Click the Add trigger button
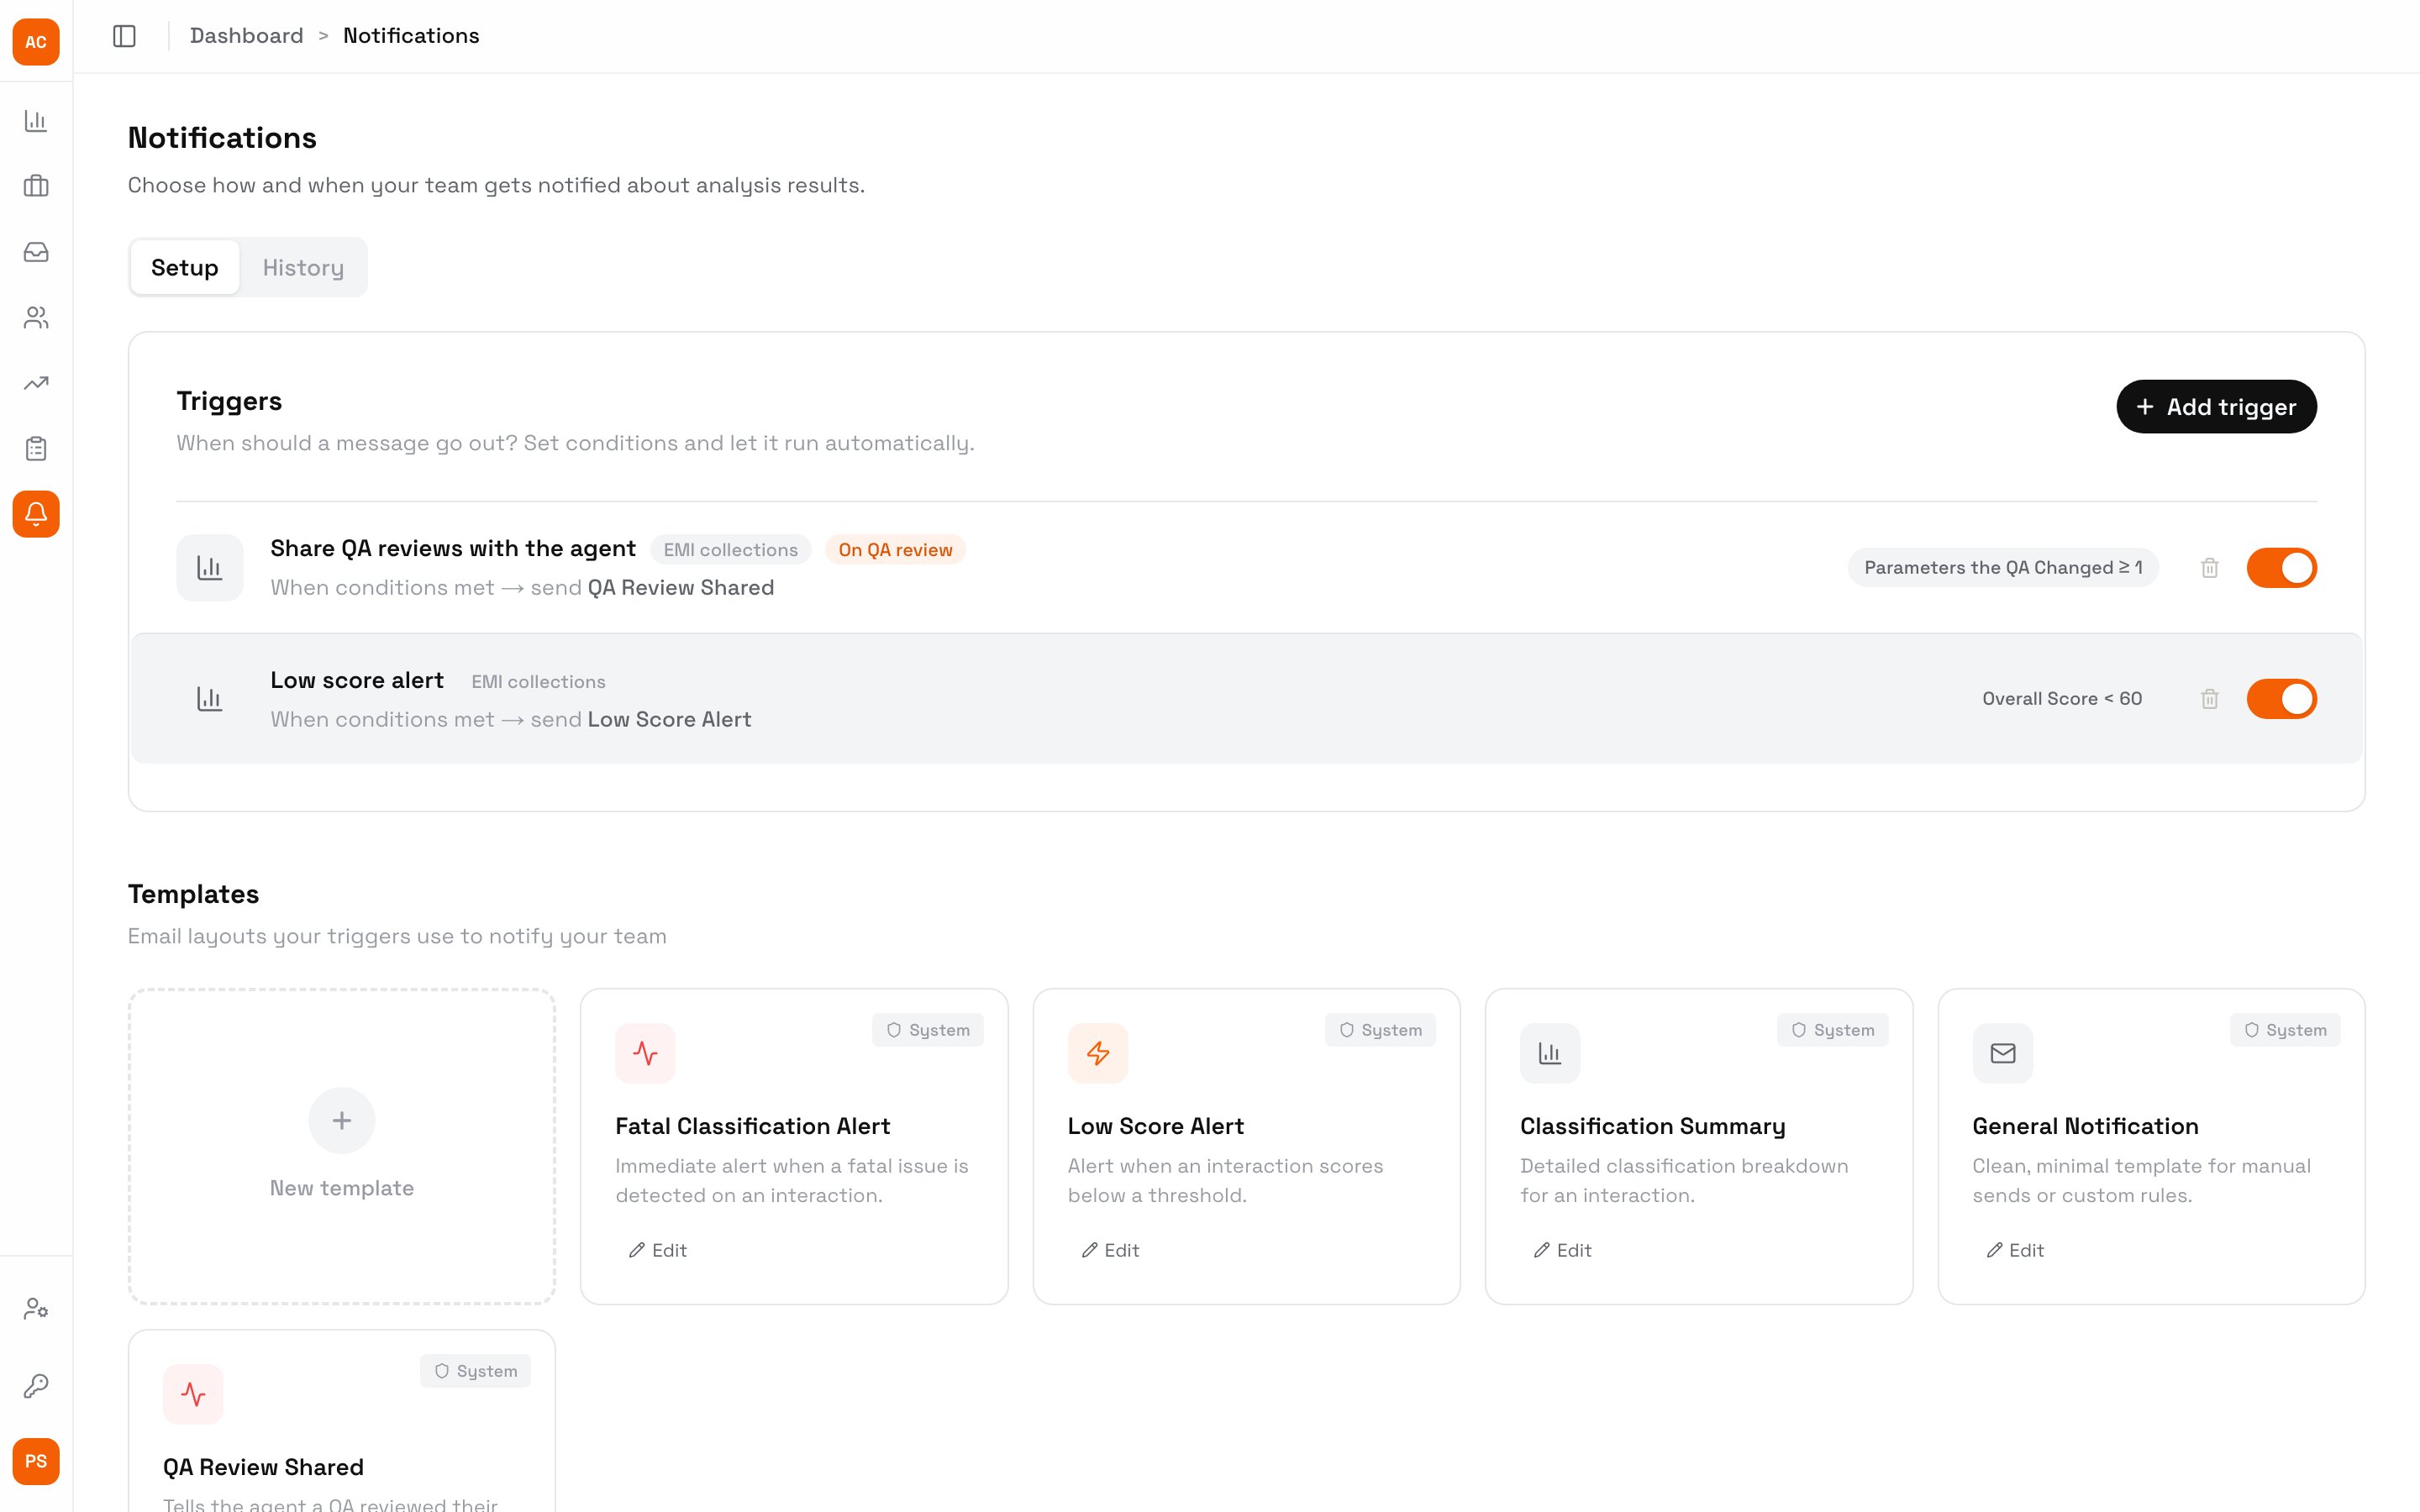Image resolution: width=2420 pixels, height=1512 pixels. 2216,406
